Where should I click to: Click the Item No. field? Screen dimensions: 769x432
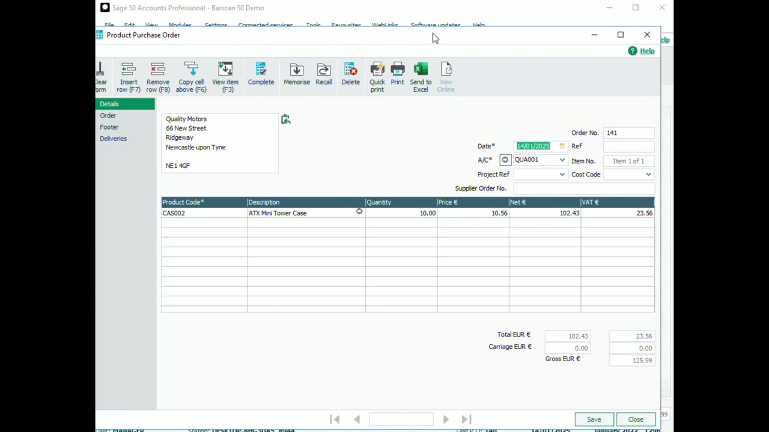pos(628,161)
